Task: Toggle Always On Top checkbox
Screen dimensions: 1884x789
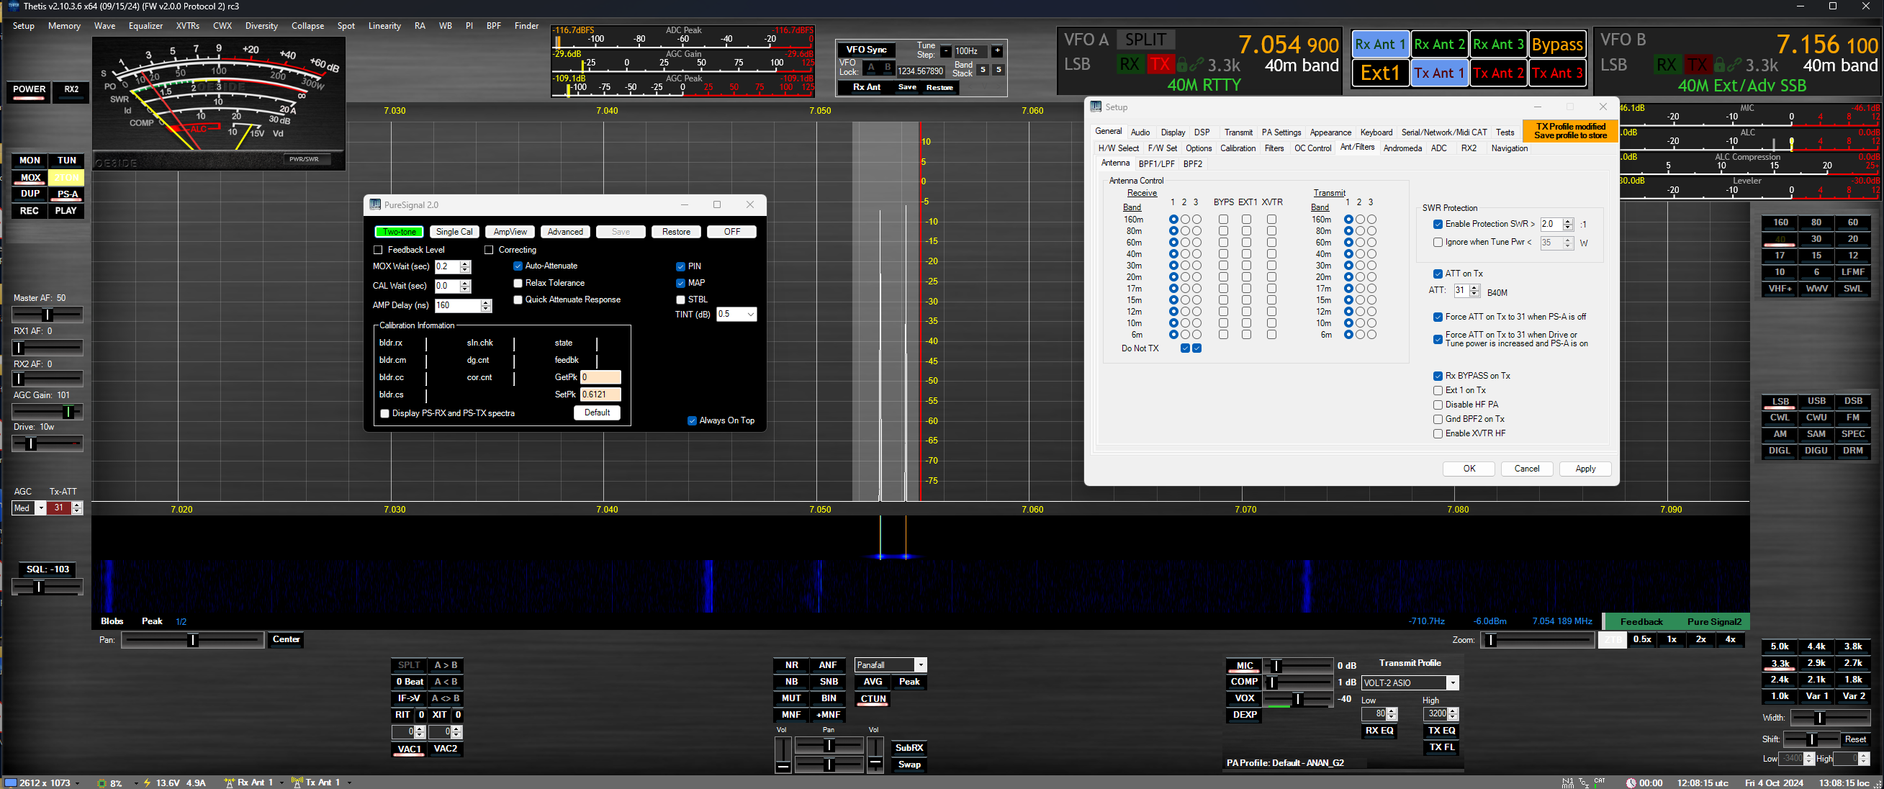Action: 692,420
